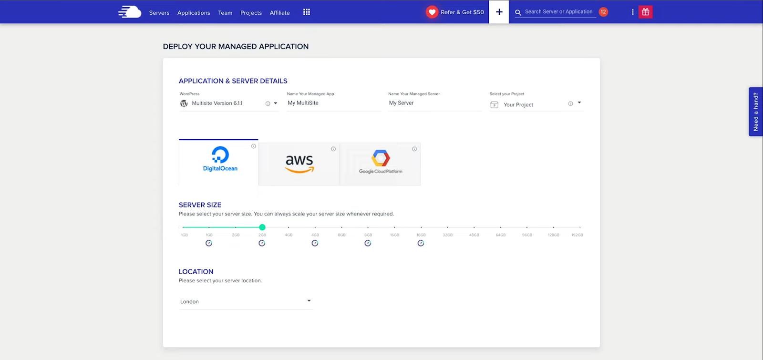Image resolution: width=763 pixels, height=360 pixels.
Task: Open the apps grid menu icon
Action: 307,12
